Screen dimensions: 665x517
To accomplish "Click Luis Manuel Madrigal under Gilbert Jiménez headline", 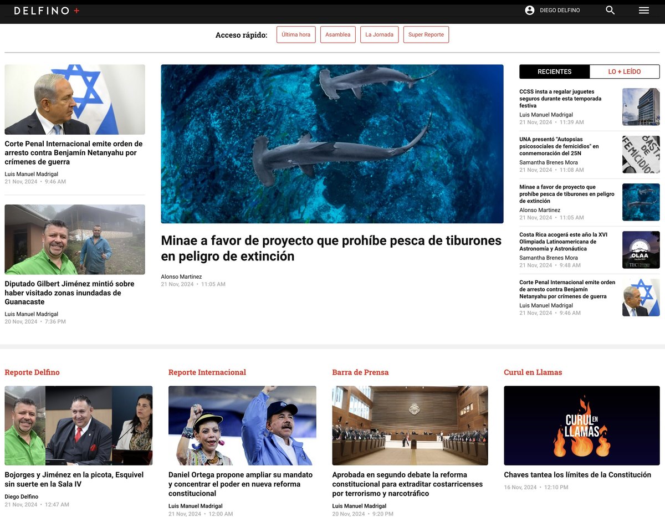I will coord(32,314).
